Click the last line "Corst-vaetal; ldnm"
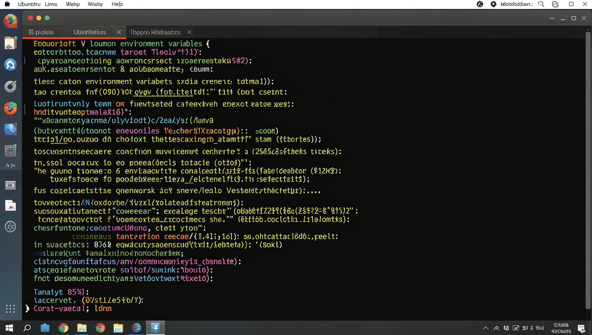 pyautogui.click(x=73, y=308)
